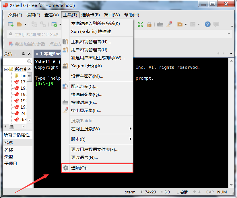
Task: Select the session starting with 243
Action: click(20, 113)
